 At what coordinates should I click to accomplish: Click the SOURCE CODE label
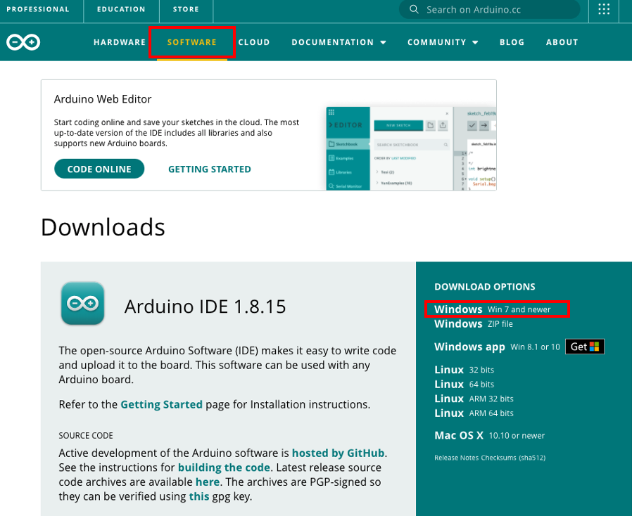(86, 435)
